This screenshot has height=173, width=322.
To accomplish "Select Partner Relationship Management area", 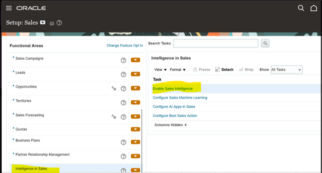I will tap(43, 154).
